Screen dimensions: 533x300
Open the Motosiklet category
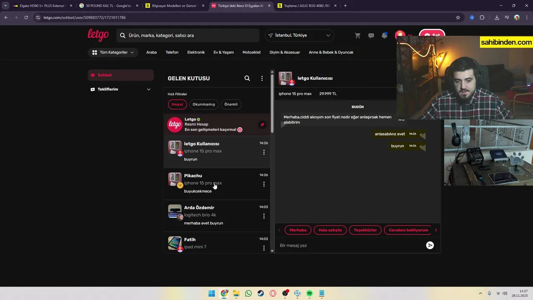pos(252,52)
